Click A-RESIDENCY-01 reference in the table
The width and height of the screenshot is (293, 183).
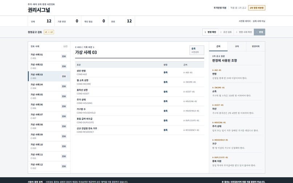pyautogui.click(x=191, y=130)
